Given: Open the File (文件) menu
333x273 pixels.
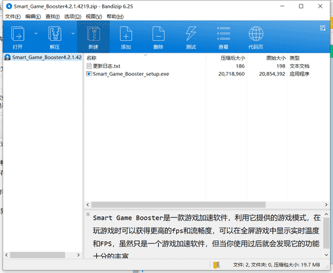Looking at the screenshot, I should click(x=13, y=17).
